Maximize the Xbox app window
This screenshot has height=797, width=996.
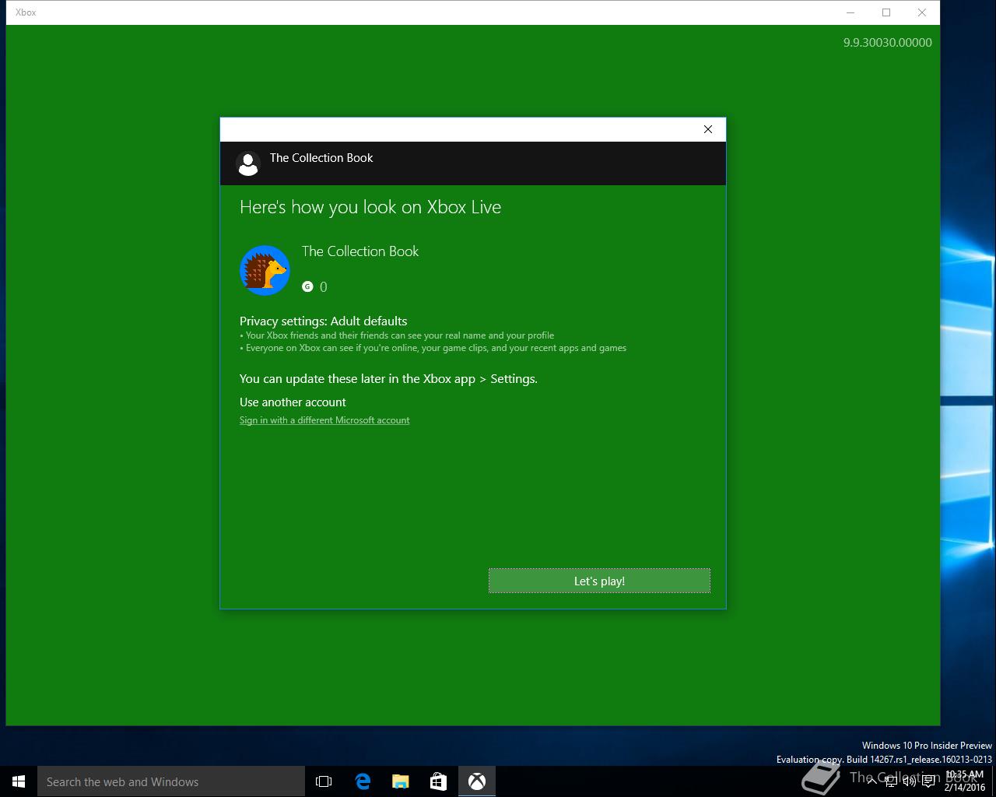(886, 12)
